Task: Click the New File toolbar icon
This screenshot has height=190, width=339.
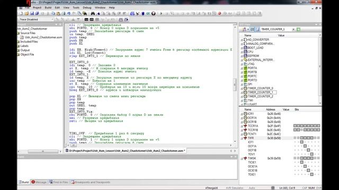Action: point(21,14)
